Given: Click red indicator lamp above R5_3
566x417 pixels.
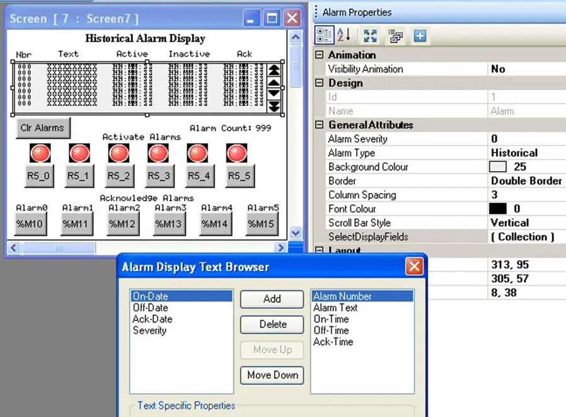Looking at the screenshot, I should pyautogui.click(x=158, y=153).
